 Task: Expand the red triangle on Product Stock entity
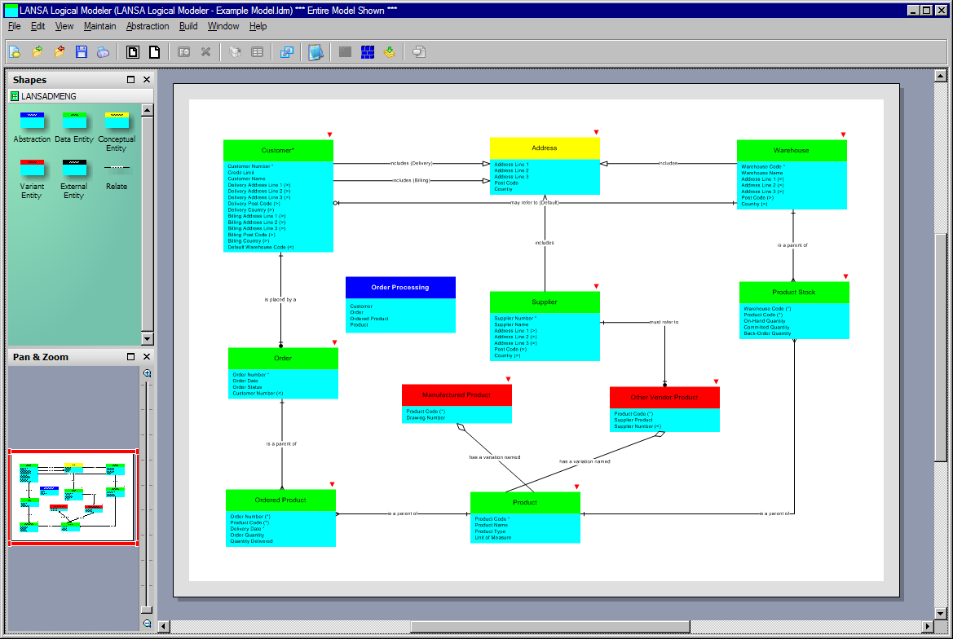point(845,277)
